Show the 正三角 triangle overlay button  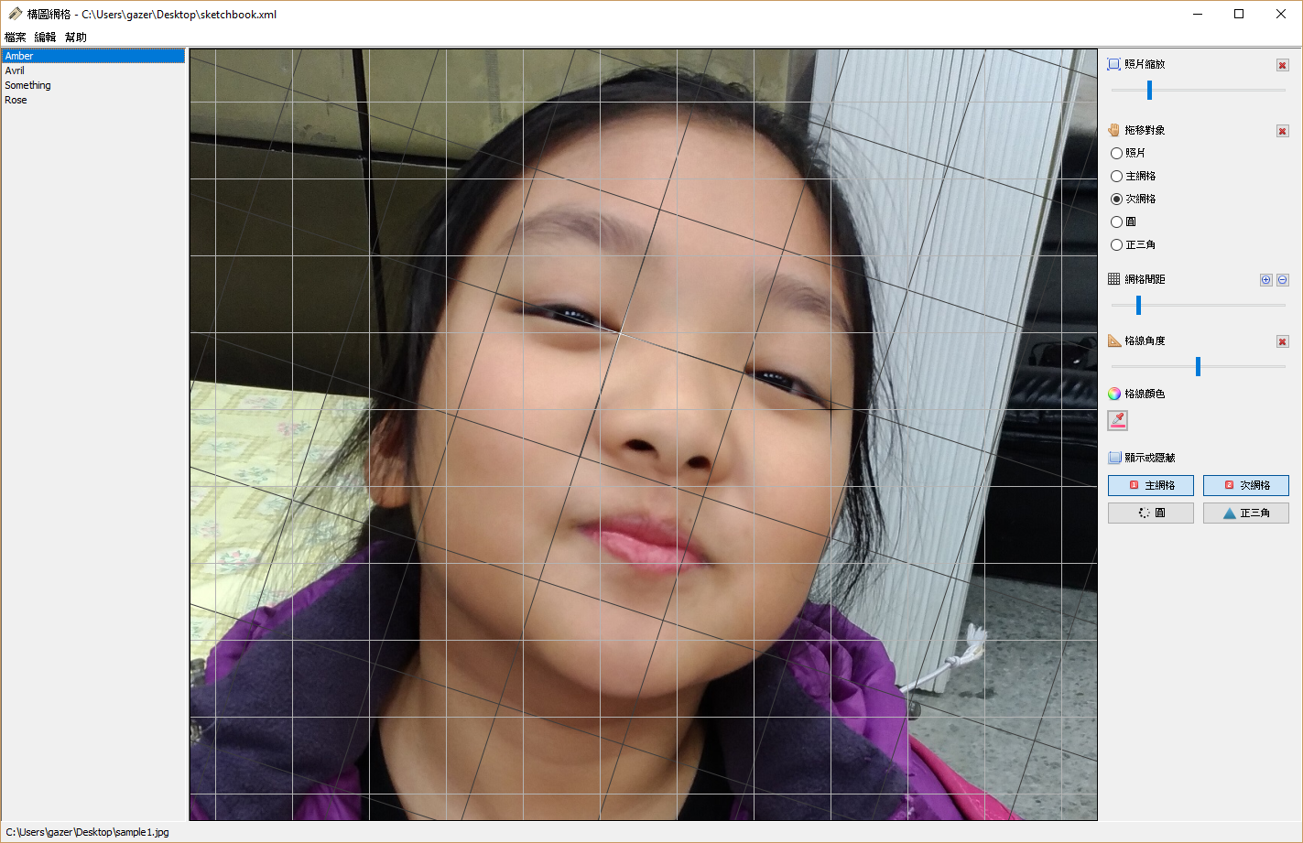pyautogui.click(x=1245, y=513)
